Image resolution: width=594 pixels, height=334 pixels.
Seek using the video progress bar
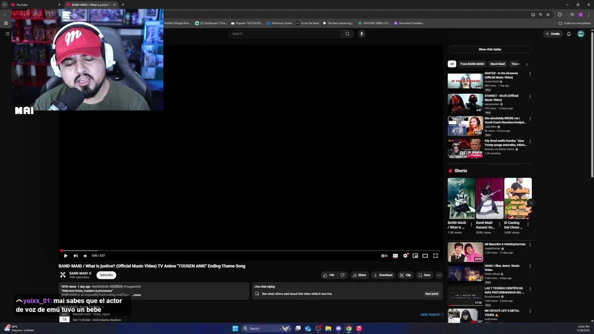click(251, 251)
